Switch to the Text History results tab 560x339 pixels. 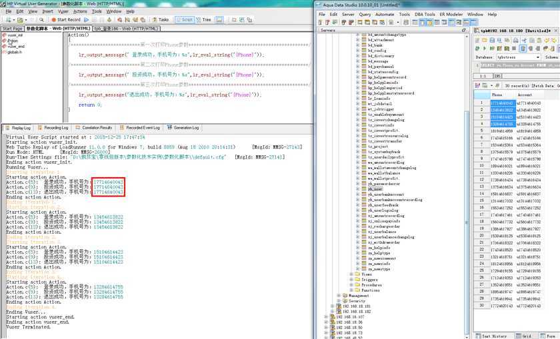491,336
